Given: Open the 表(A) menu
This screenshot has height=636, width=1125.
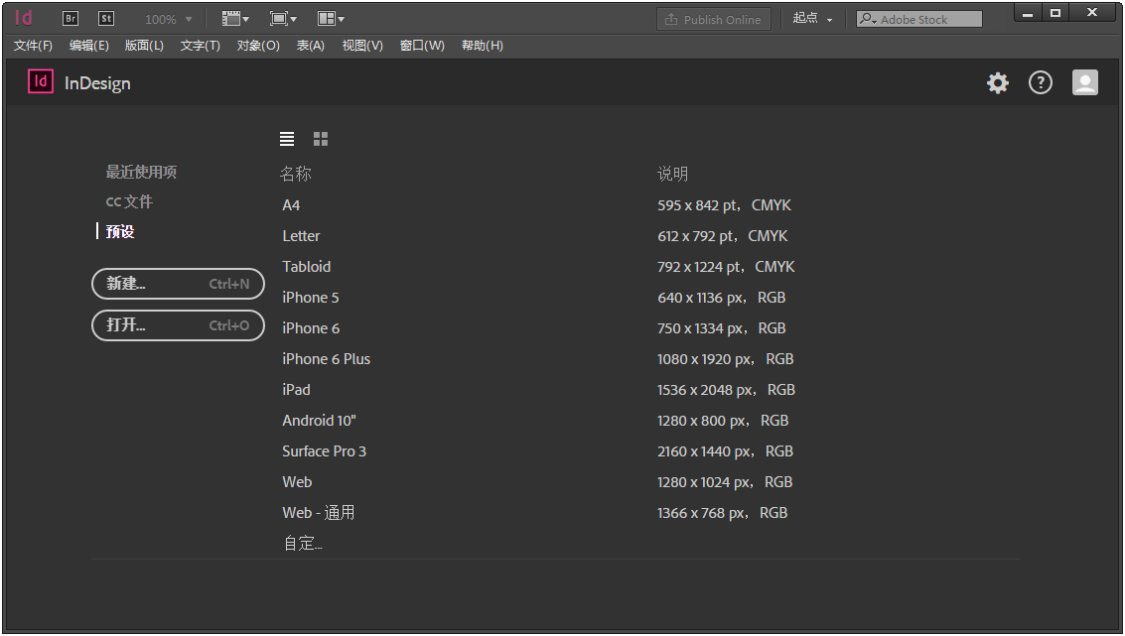Looking at the screenshot, I should 311,46.
